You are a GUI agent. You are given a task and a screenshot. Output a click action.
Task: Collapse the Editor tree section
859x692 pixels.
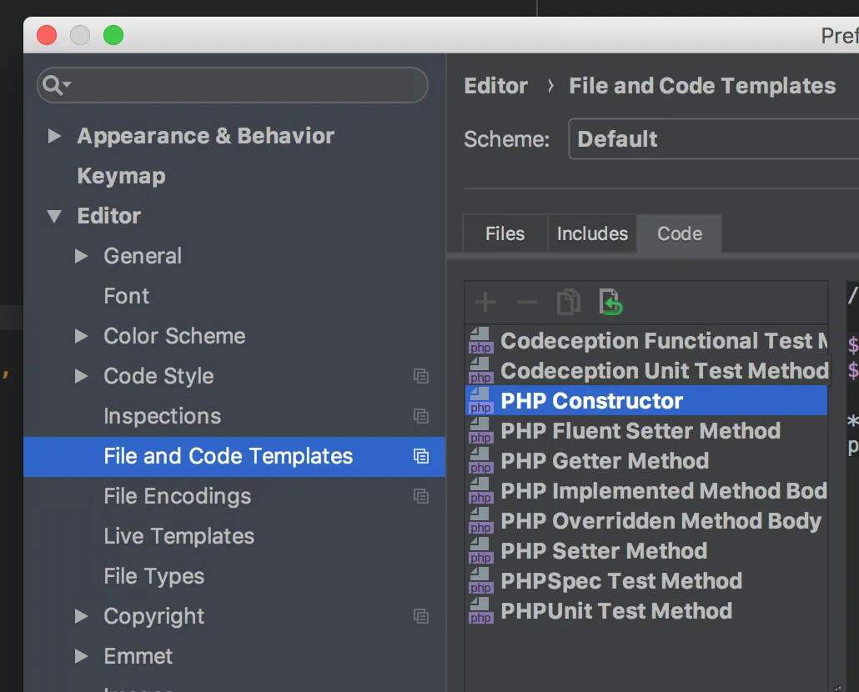[x=55, y=216]
